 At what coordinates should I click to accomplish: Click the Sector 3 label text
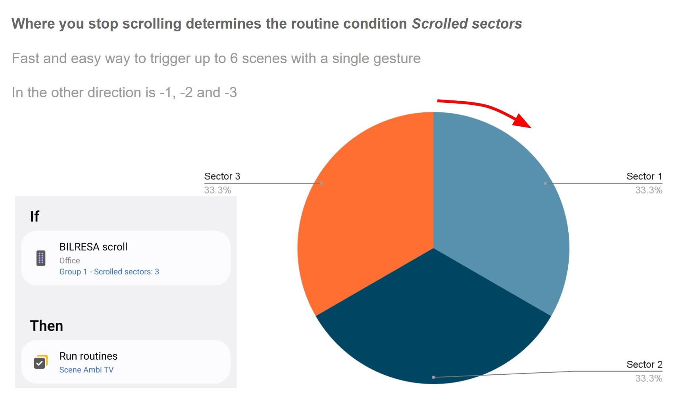(x=222, y=176)
